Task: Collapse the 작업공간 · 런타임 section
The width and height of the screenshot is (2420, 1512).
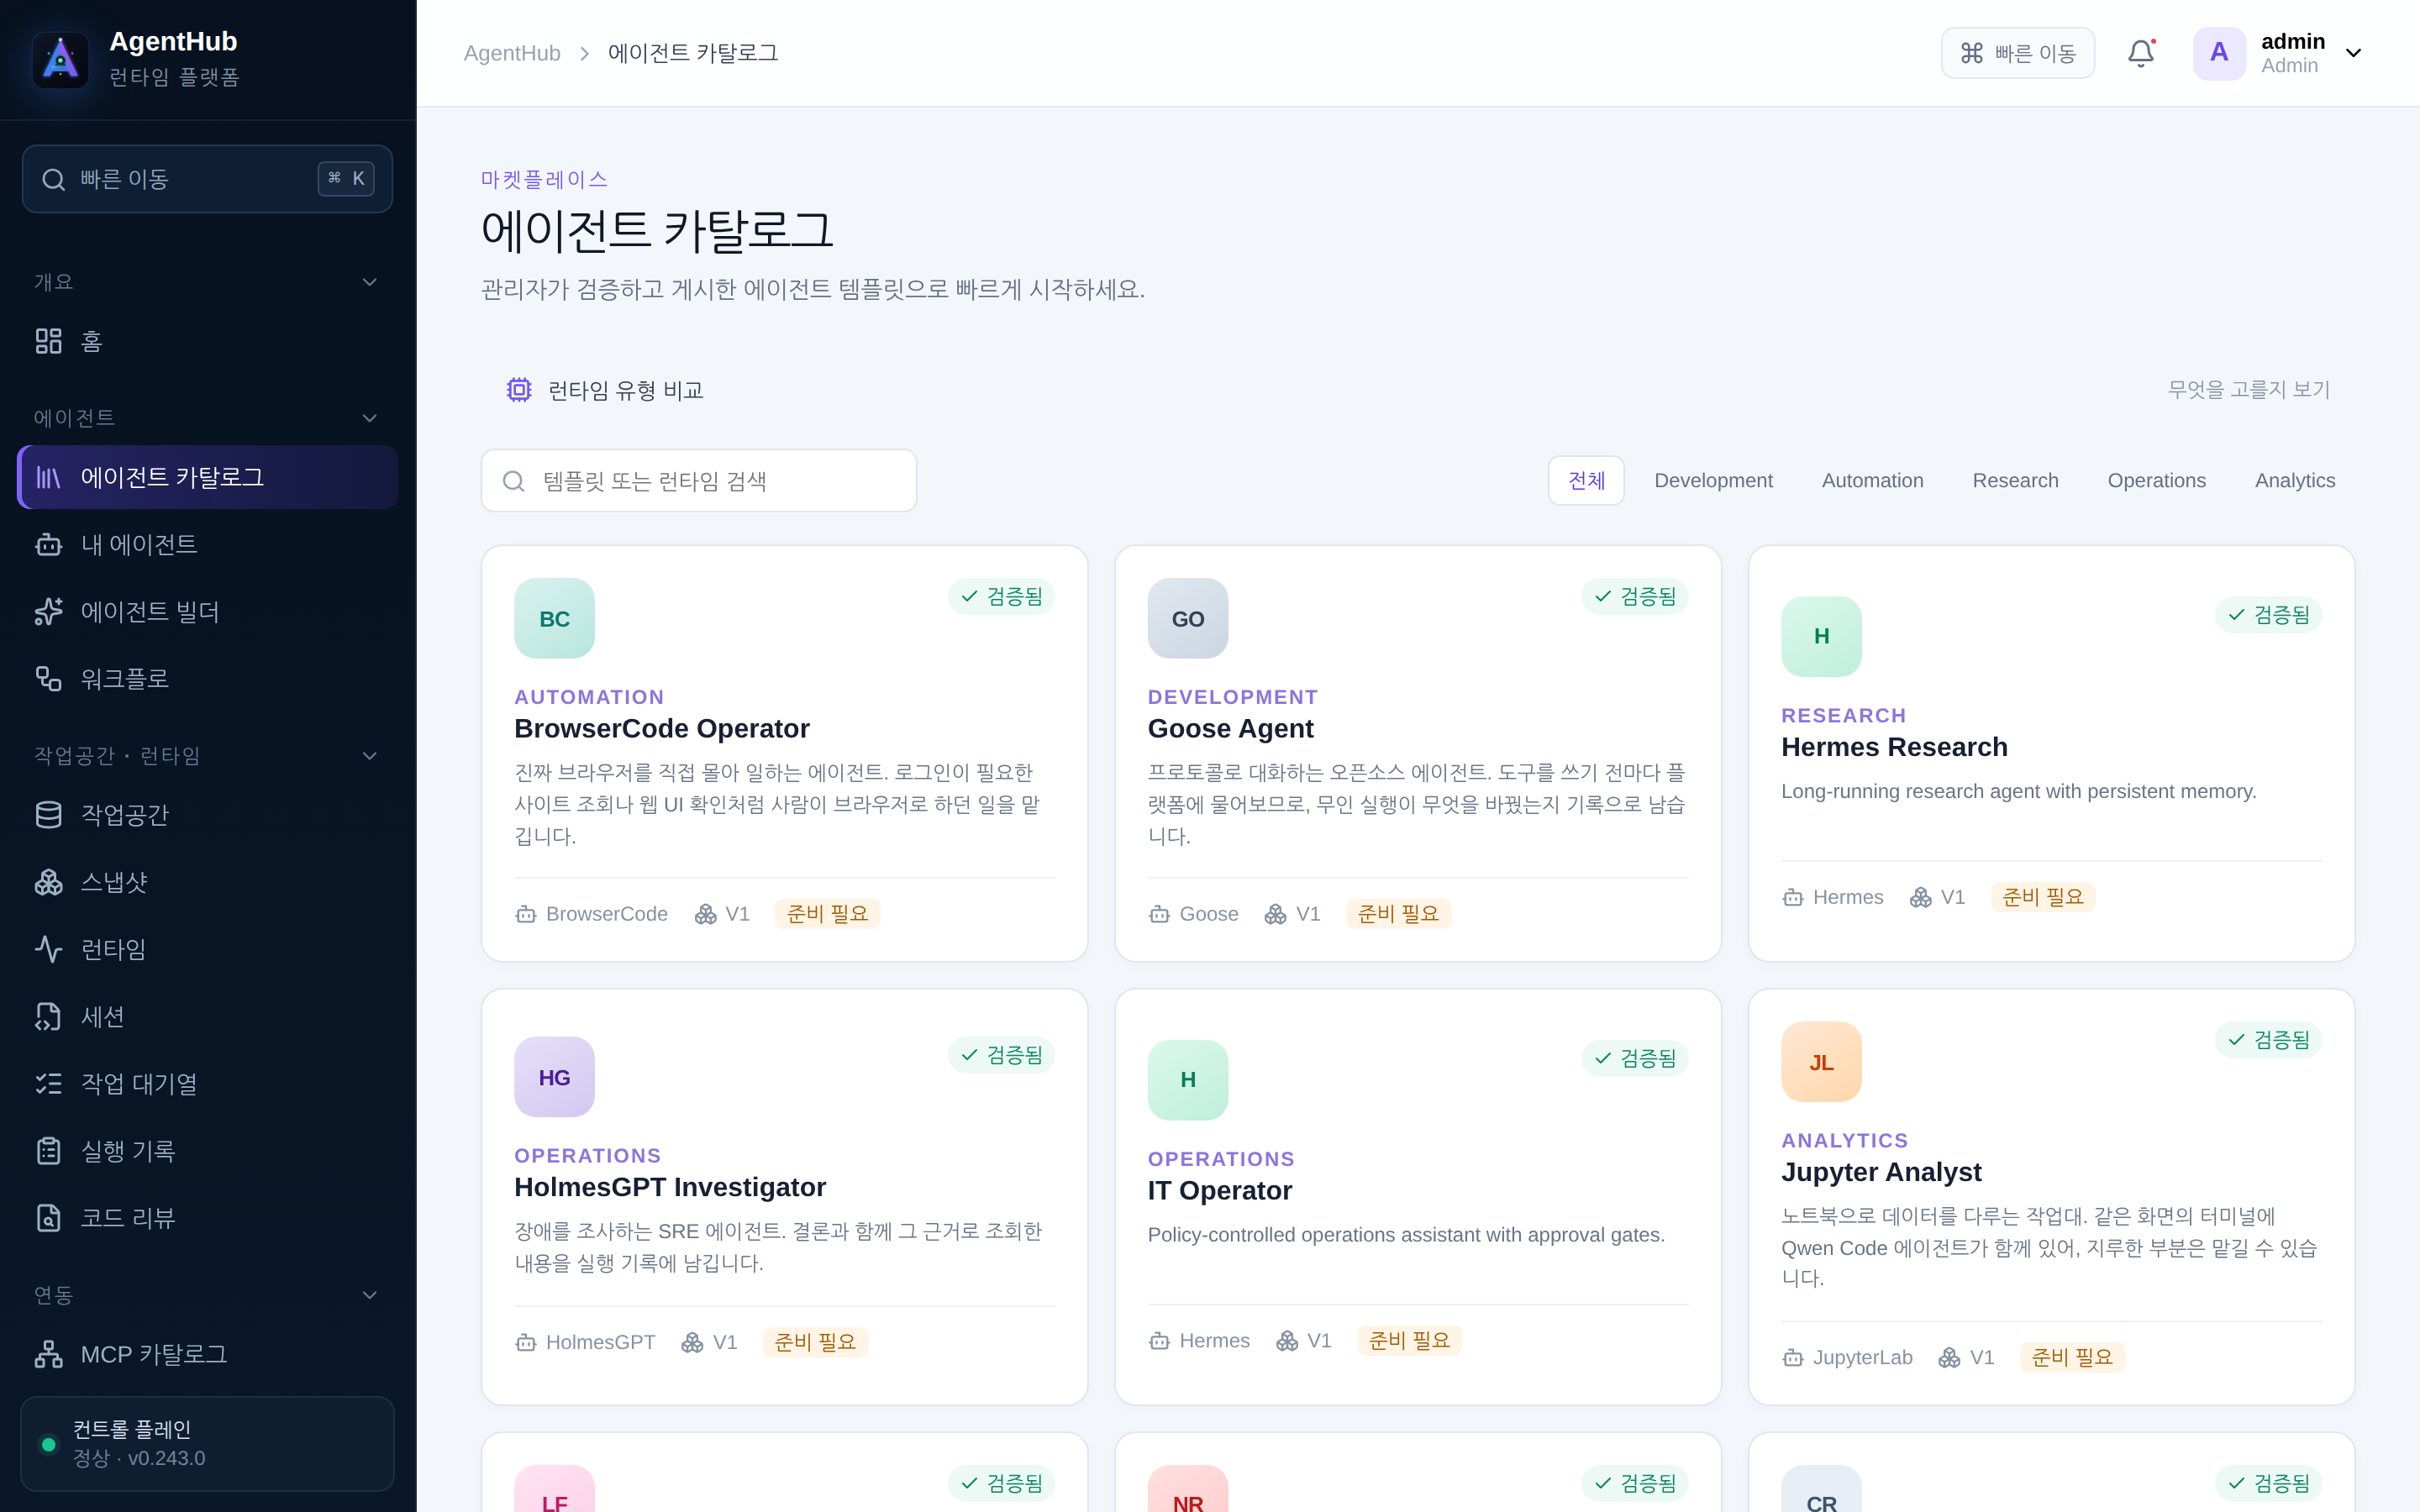Action: click(x=370, y=756)
